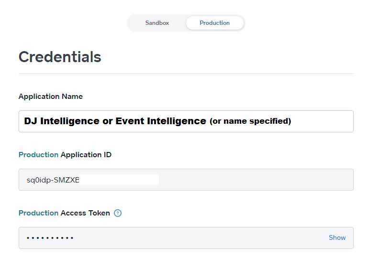Click "Event Intelligence" text in the name field

(161, 121)
